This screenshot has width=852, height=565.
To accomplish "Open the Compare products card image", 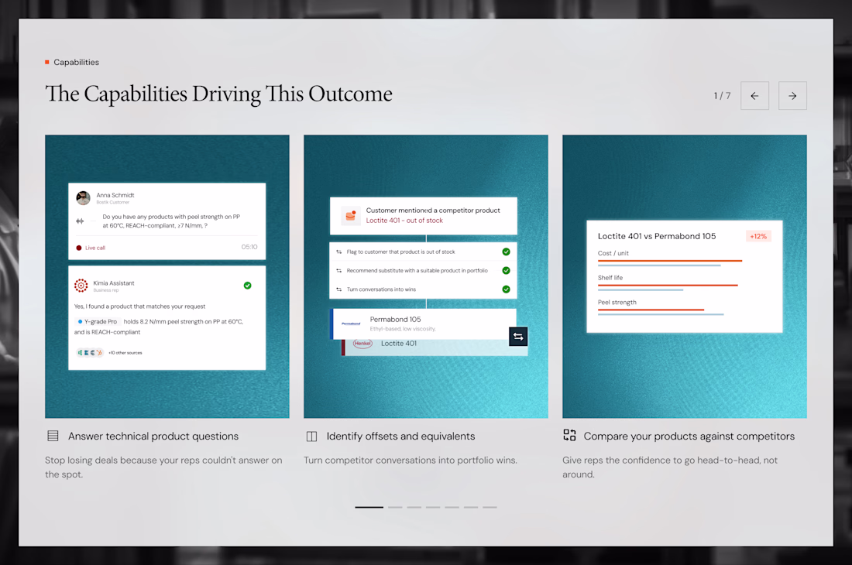I will tap(684, 276).
